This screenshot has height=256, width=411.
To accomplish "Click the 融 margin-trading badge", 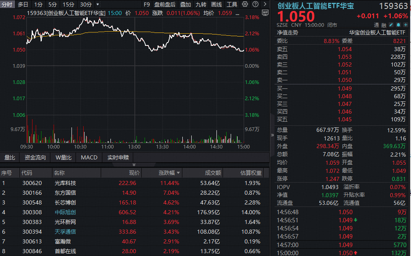I will pyautogui.click(x=383, y=25).
